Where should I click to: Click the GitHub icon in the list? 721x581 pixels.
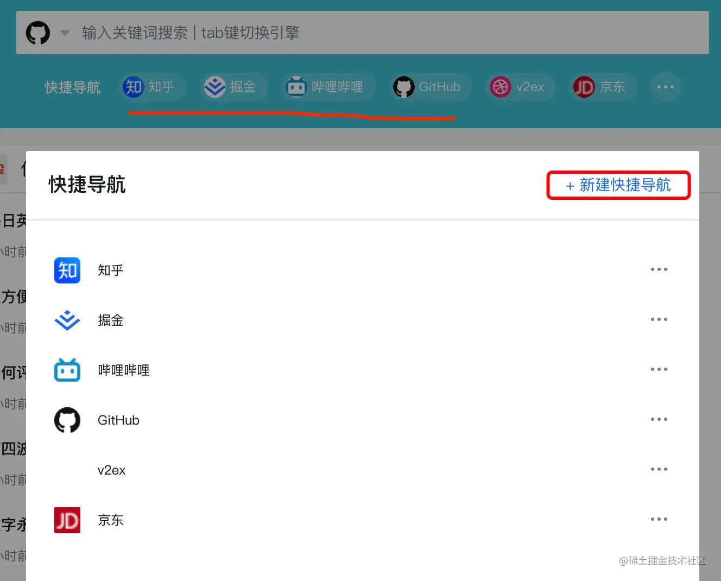point(67,420)
